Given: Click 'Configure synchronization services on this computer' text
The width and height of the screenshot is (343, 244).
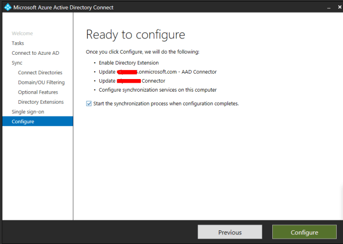Looking at the screenshot, I should (158, 90).
